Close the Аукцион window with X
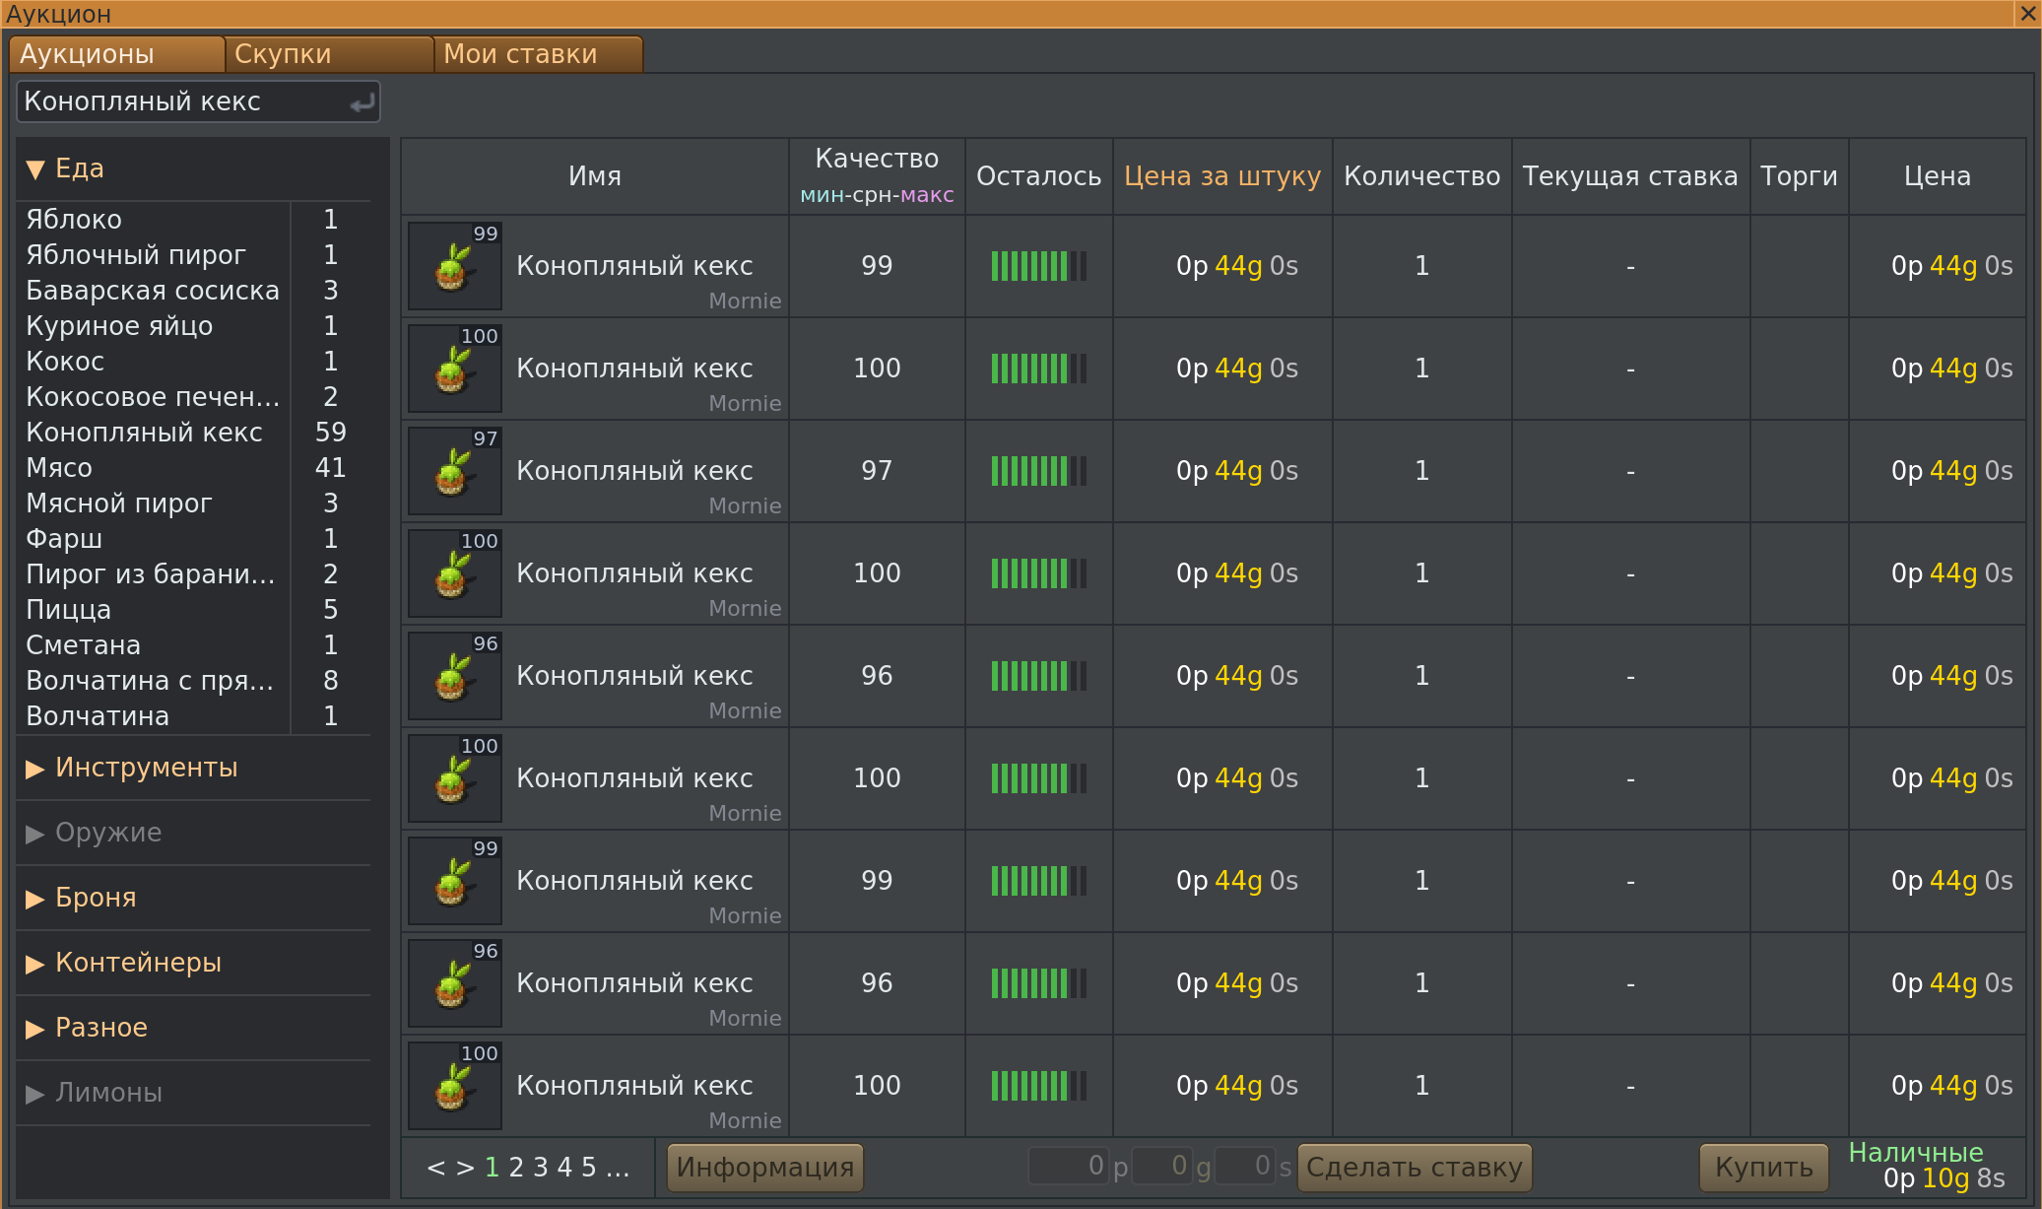 pyautogui.click(x=2028, y=14)
